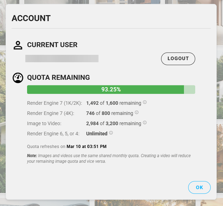Click info icon beside Image to Video quota
Screen dimensions: 223x206
click(145, 123)
